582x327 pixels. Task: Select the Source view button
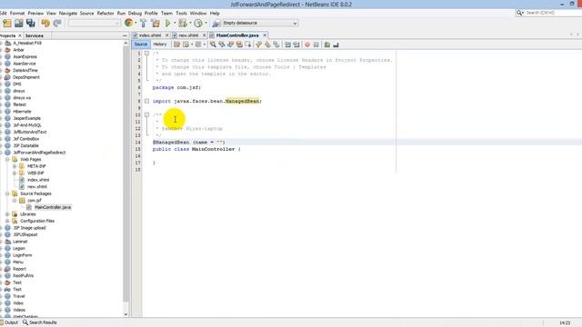[141, 45]
